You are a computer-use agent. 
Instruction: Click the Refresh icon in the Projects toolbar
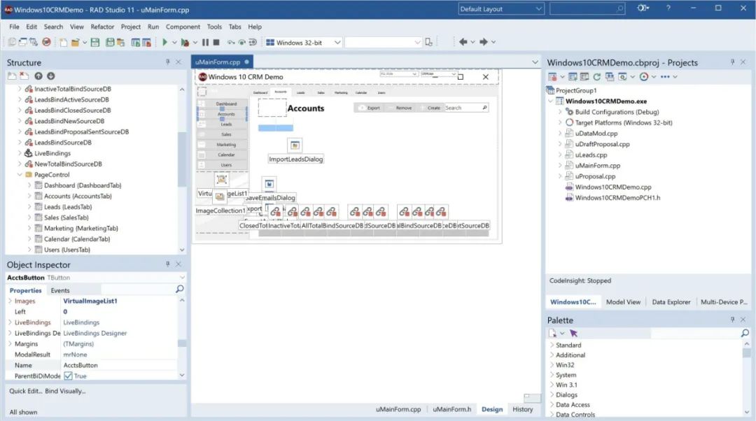[x=597, y=77]
